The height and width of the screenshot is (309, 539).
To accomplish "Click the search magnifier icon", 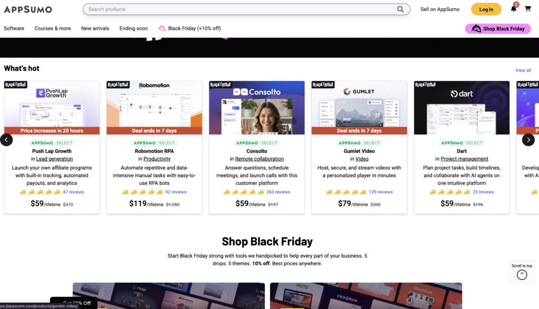I will [x=401, y=9].
